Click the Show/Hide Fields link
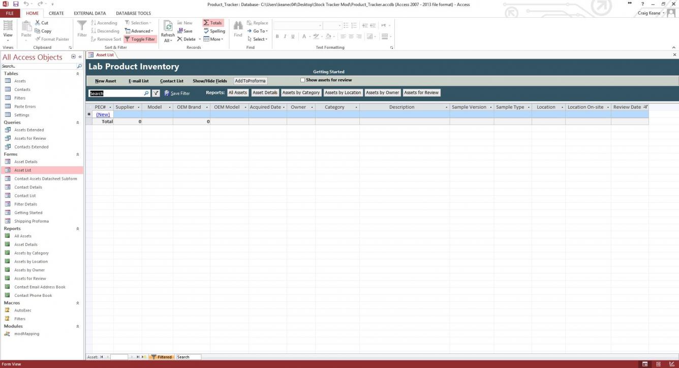The height and width of the screenshot is (368, 679). click(210, 81)
